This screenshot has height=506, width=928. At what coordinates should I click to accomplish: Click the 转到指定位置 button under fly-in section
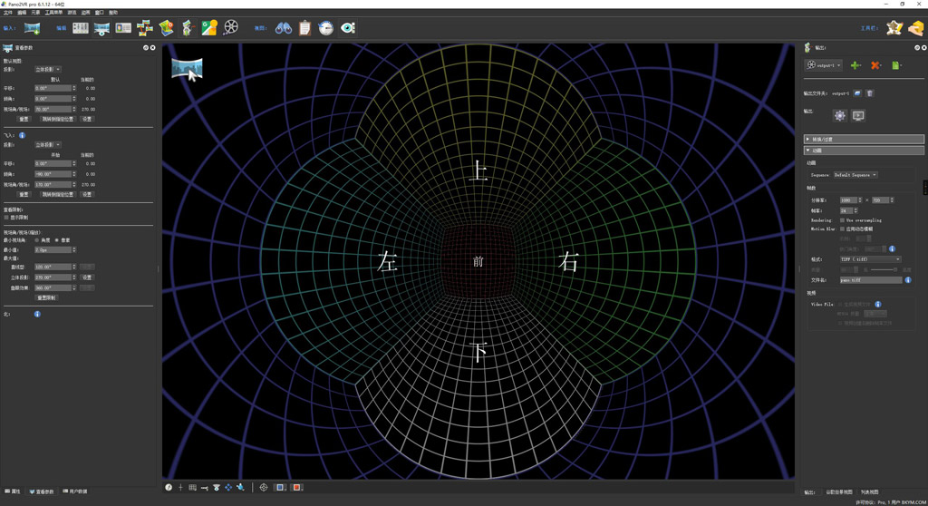(57, 194)
